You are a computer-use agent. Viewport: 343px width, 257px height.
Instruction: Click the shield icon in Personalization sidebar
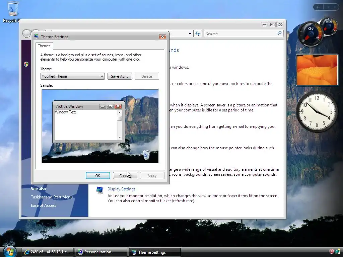[26, 64]
